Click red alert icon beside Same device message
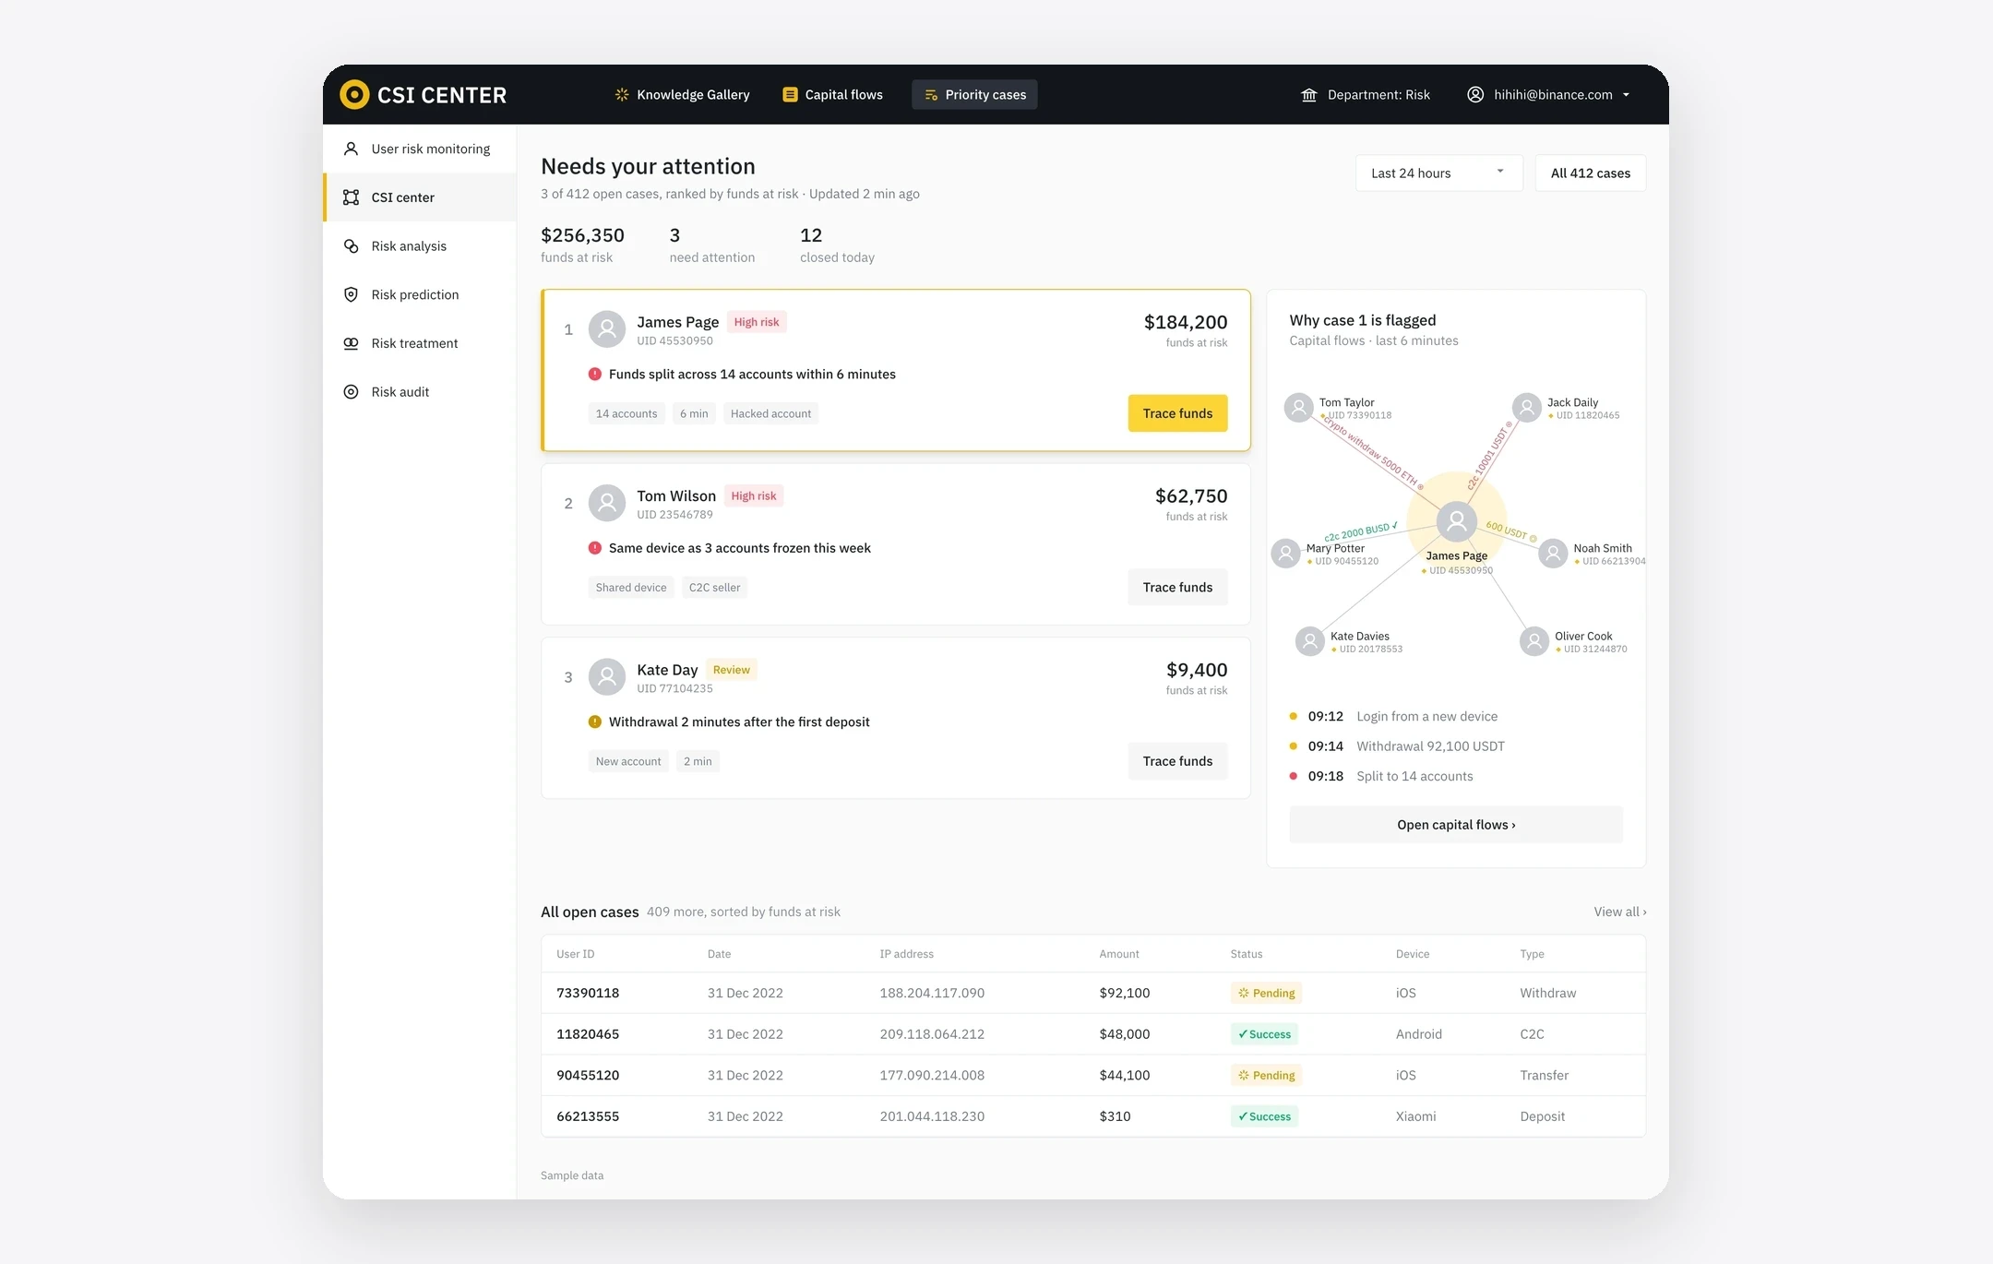Image resolution: width=1993 pixels, height=1264 pixels. 595,548
